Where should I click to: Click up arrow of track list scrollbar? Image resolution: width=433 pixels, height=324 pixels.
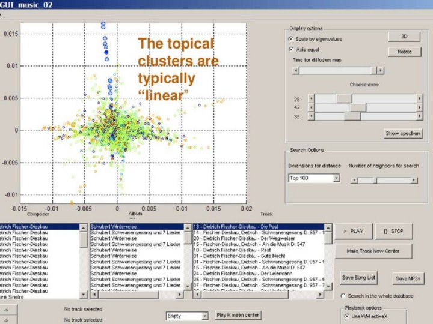[x=328, y=227]
